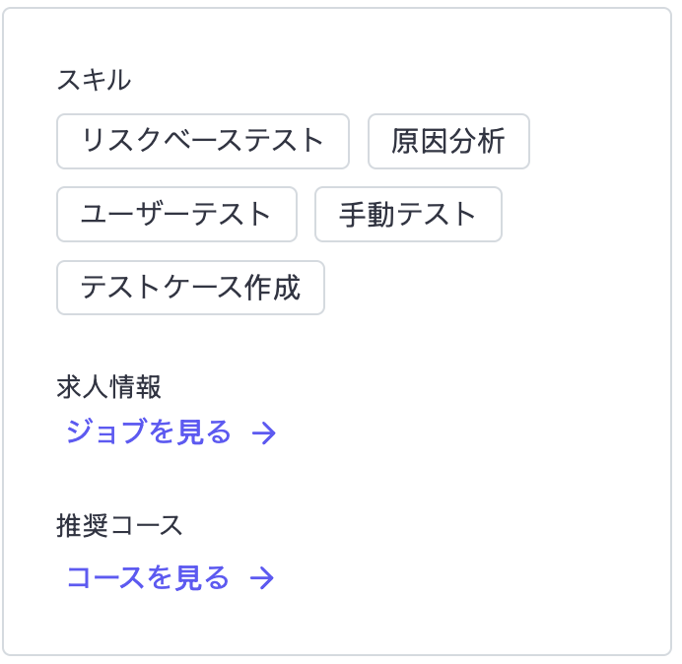This screenshot has width=682, height=664.
Task: Click the arrow icon beside コースを見る
Action: click(261, 578)
